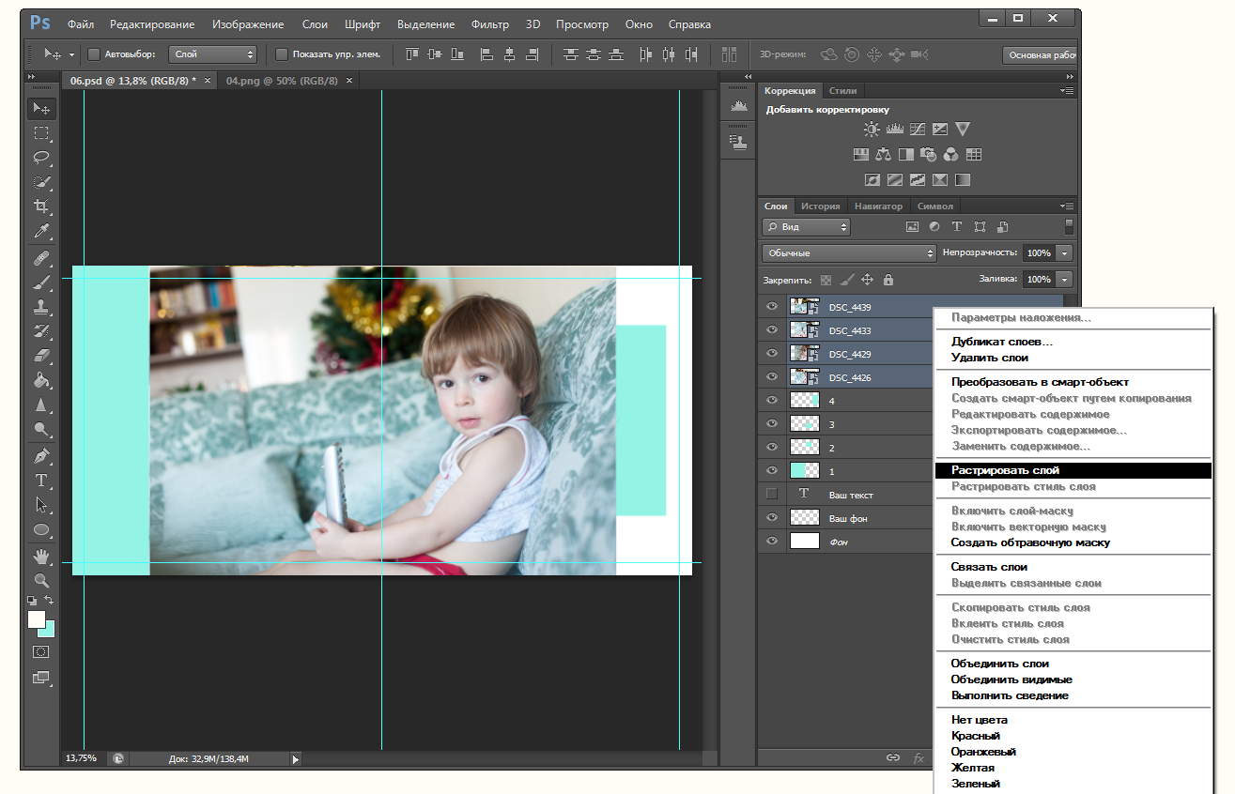Open the Слой auto-select dropdown
Screen dimensions: 1235x794
(x=213, y=54)
